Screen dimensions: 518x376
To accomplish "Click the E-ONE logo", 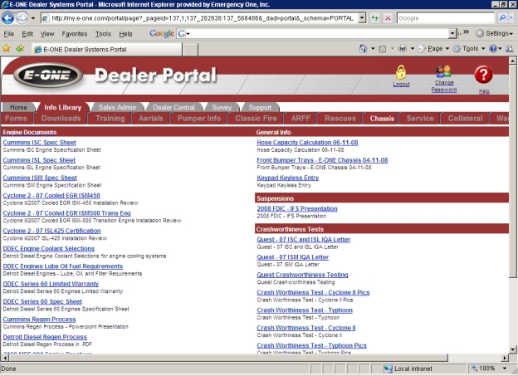I will coord(48,75).
